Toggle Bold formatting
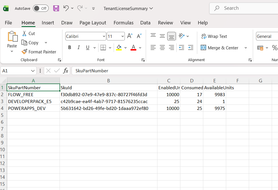This screenshot has height=190, width=278. [x=70, y=48]
